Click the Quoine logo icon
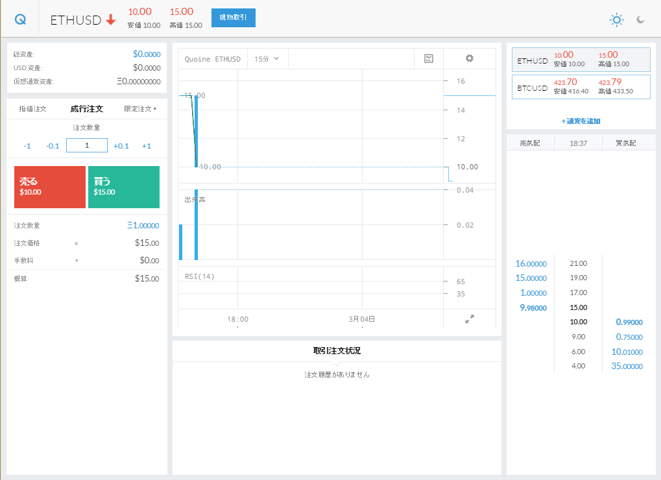661x480 pixels. pyautogui.click(x=20, y=19)
